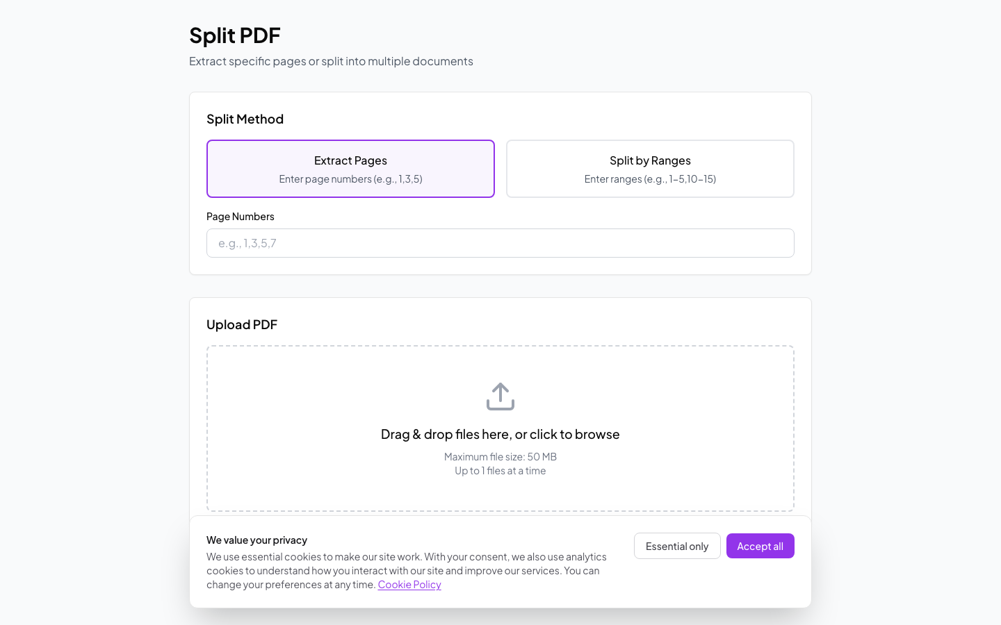The height and width of the screenshot is (625, 1001).
Task: Accept all cookies
Action: pos(760,546)
